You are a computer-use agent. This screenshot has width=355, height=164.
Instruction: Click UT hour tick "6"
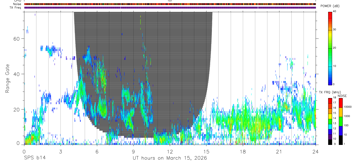[97, 152]
